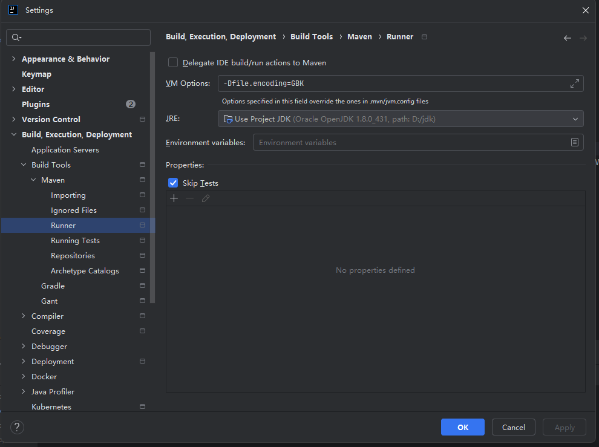Viewport: 599px width, 447px height.
Task: Collapse the Maven tree node
Action: pyautogui.click(x=33, y=180)
